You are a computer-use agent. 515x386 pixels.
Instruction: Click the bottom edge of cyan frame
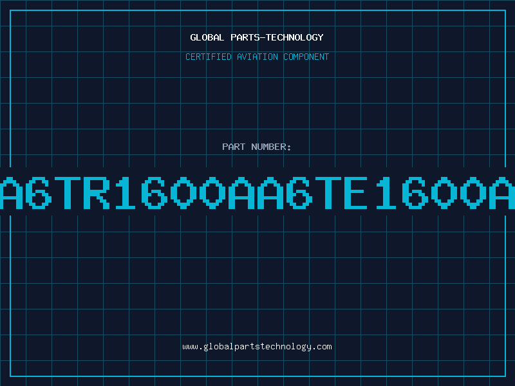pyautogui.click(x=258, y=376)
